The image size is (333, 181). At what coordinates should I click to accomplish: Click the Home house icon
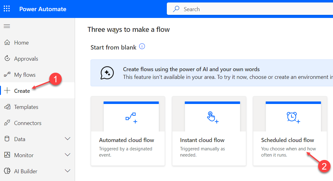pyautogui.click(x=7, y=42)
